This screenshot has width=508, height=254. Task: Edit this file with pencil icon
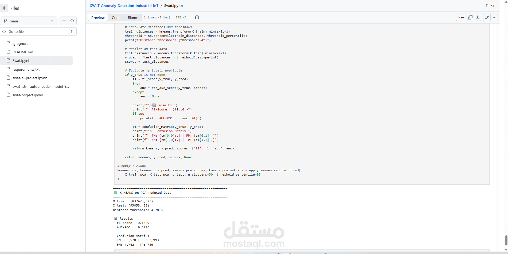click(487, 17)
